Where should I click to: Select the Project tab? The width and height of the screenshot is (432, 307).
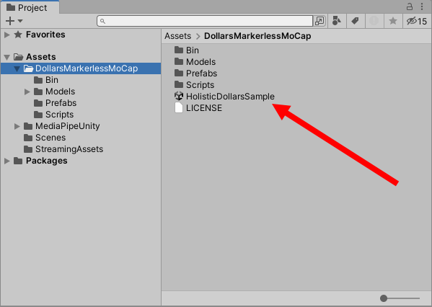click(x=30, y=8)
